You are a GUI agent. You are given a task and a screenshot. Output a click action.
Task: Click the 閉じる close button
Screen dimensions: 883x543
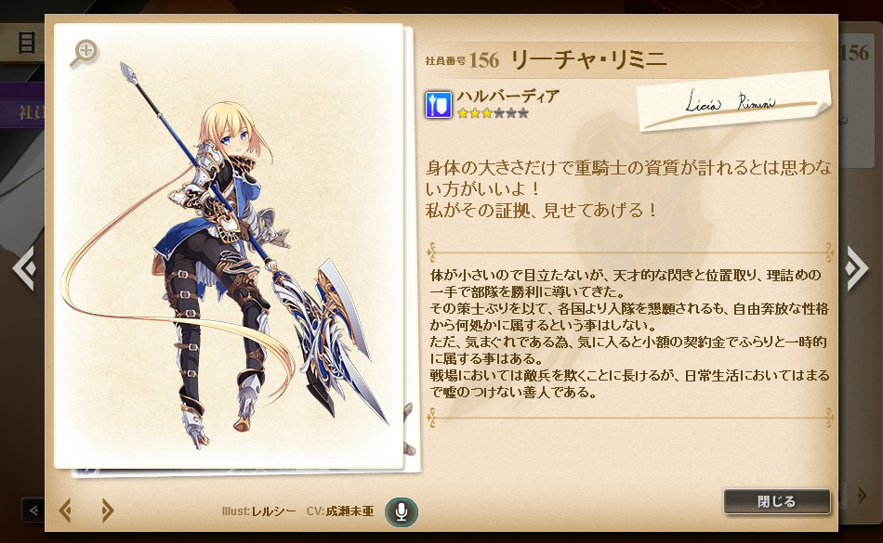pos(776,501)
